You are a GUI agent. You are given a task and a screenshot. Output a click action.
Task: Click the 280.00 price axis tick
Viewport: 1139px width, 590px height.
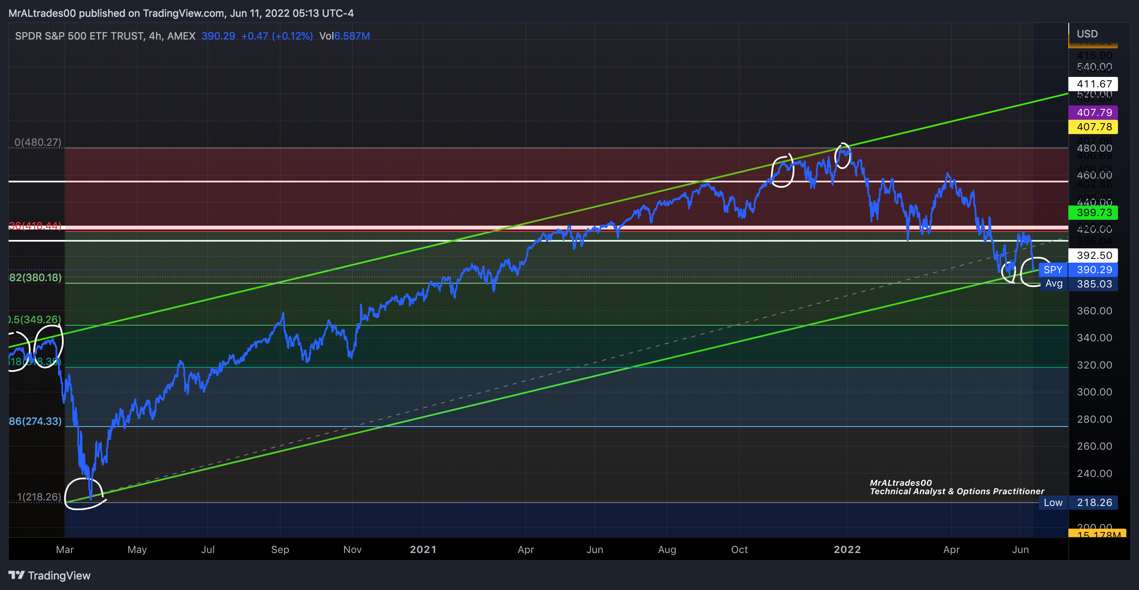click(x=1094, y=419)
